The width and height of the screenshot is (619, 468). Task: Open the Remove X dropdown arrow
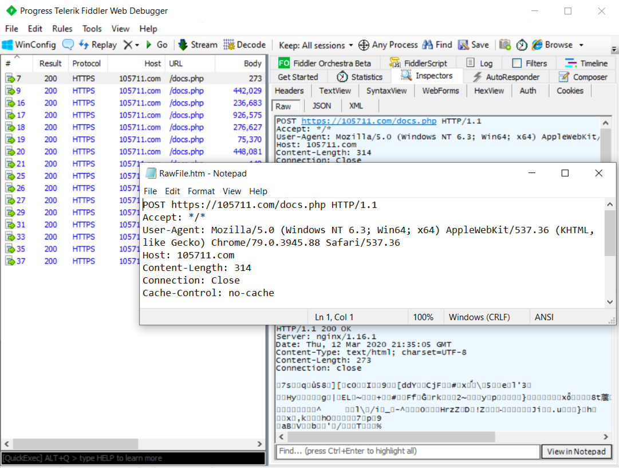click(x=137, y=45)
